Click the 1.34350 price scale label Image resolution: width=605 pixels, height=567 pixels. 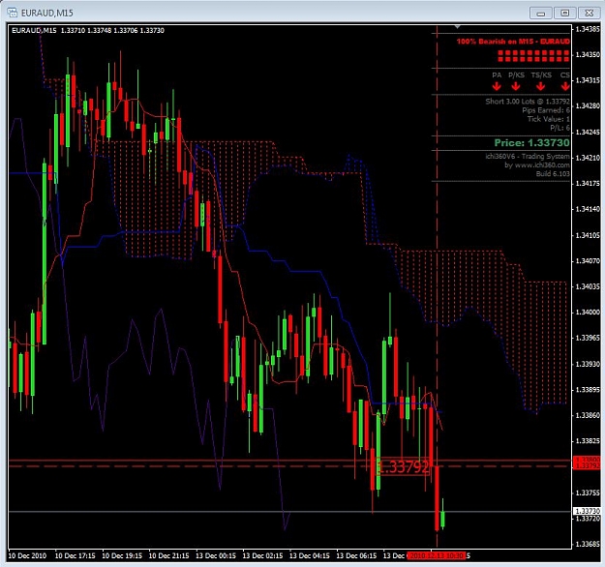point(588,55)
